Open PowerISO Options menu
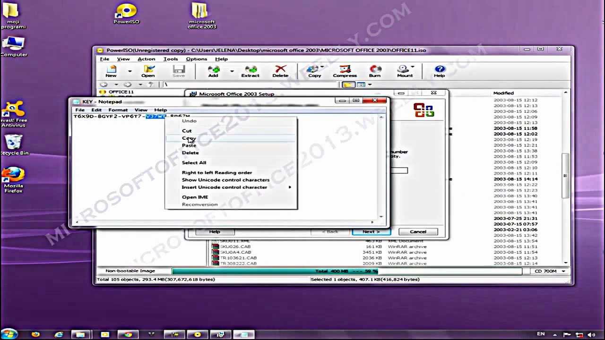605x340 pixels. 197,59
